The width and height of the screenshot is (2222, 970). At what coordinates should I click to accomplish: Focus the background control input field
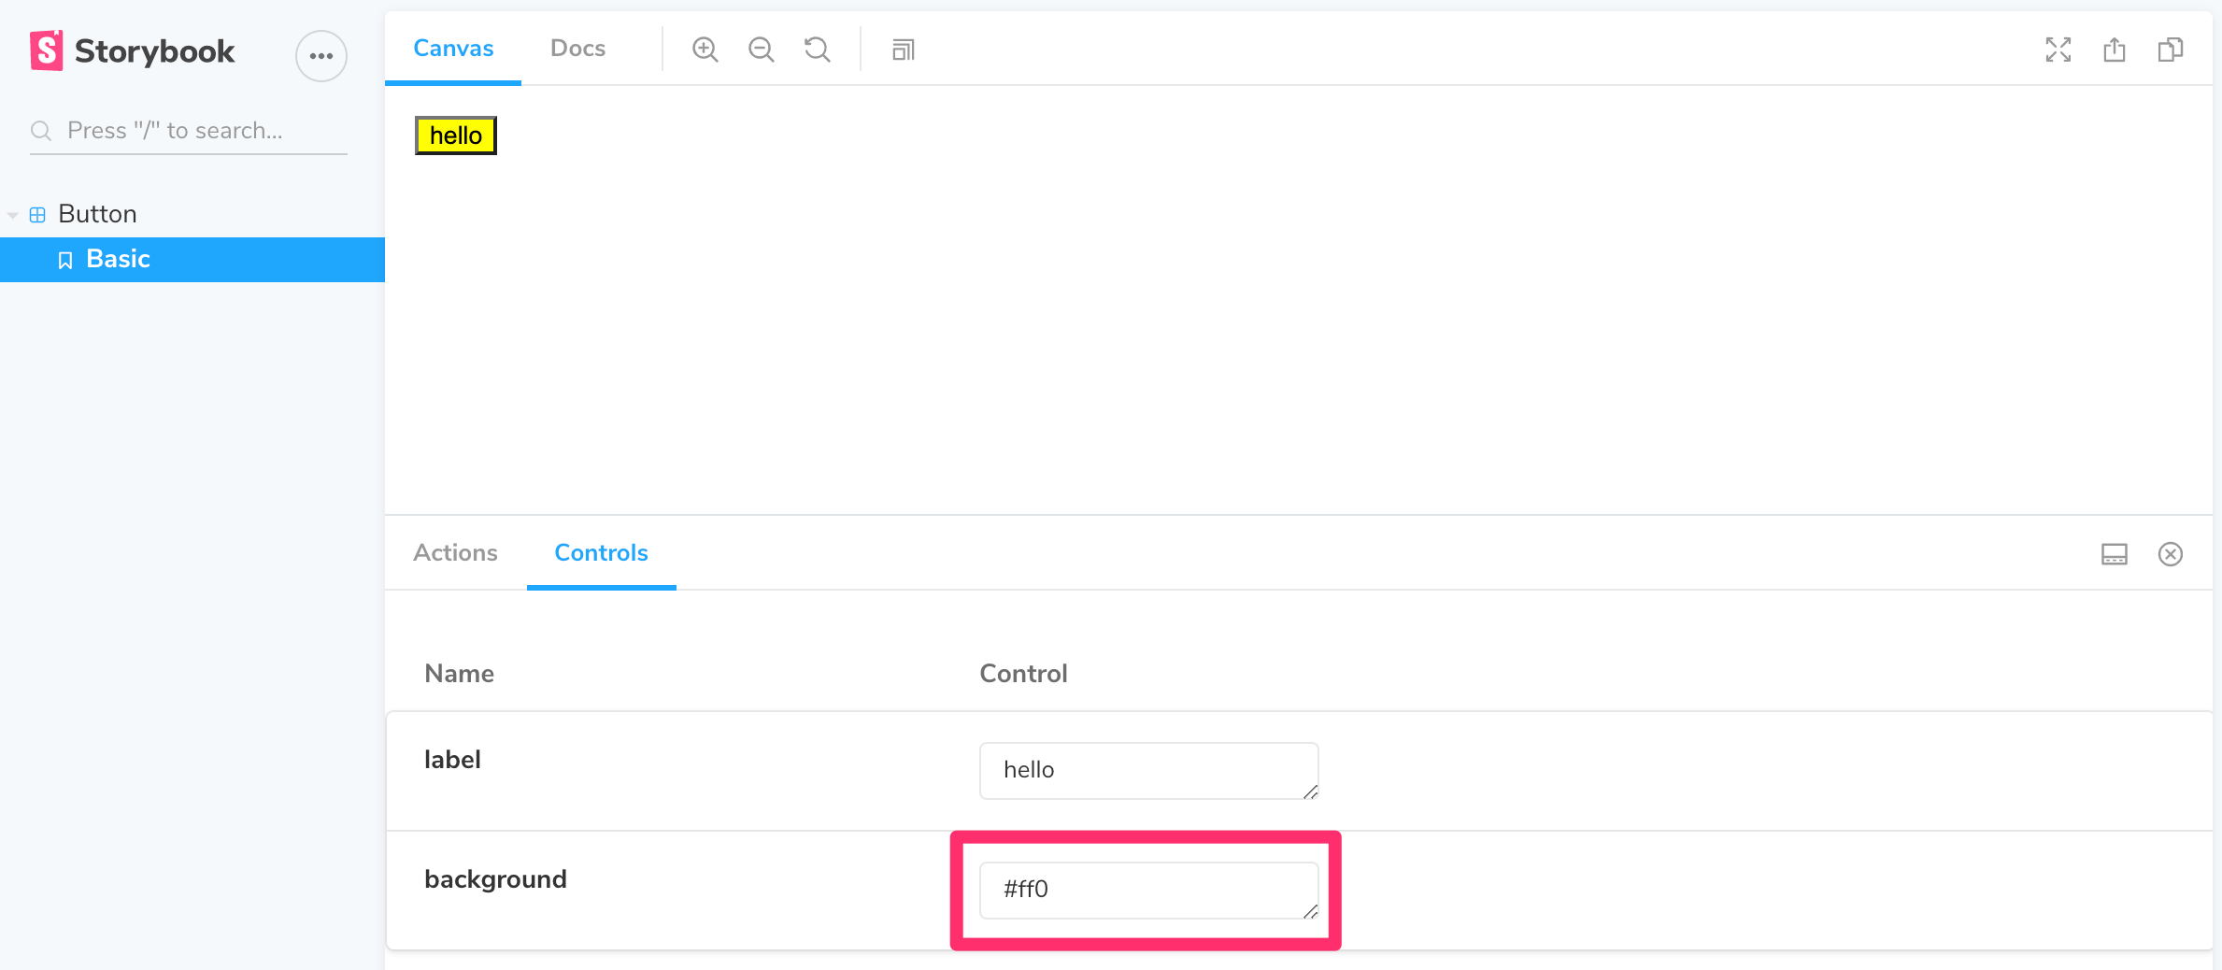click(x=1147, y=890)
